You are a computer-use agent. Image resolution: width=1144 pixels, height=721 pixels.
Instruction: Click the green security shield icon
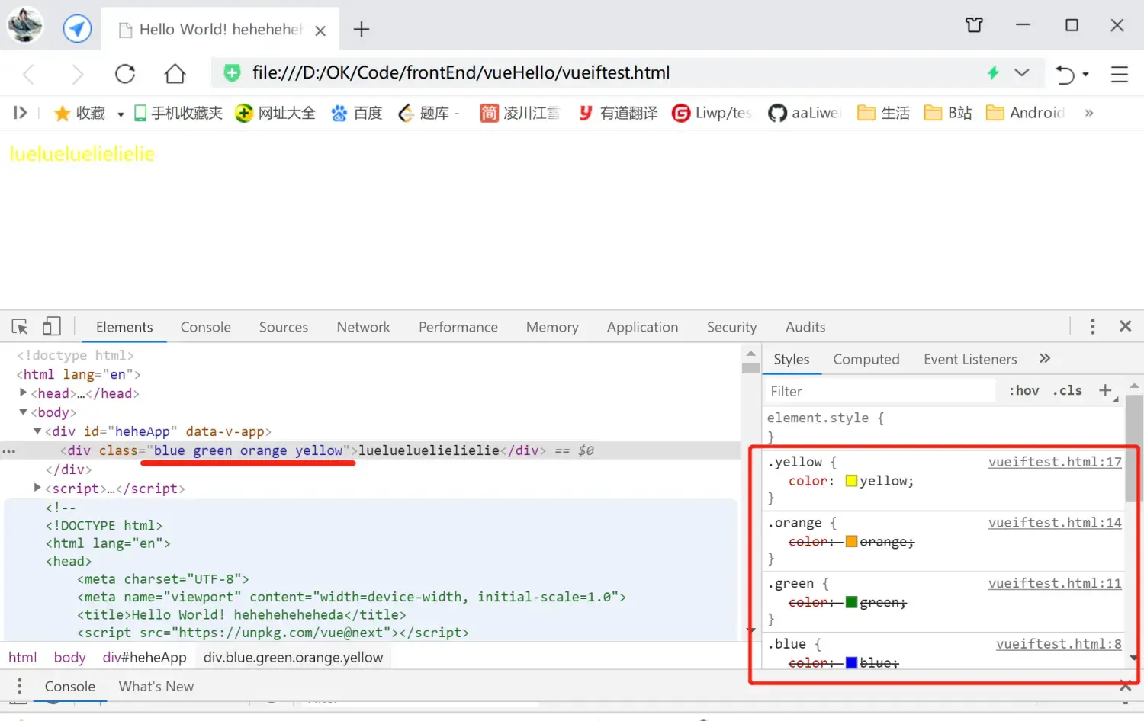click(x=232, y=72)
